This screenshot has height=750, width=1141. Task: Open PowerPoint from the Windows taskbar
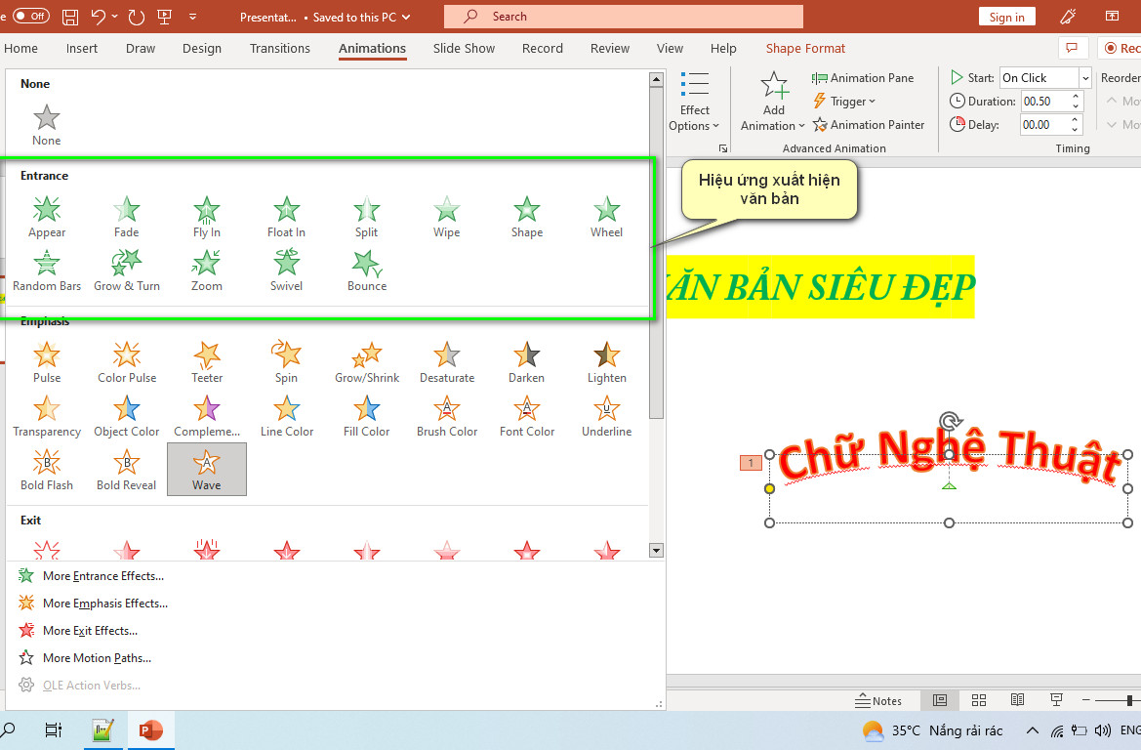[151, 729]
